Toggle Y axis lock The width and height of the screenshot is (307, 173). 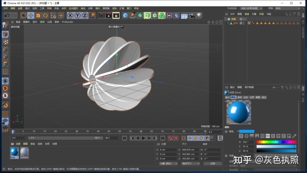[x=78, y=15]
